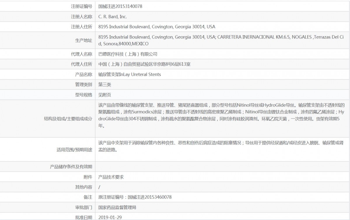Select the product name 输尿管支架InLay Ureteral Stents

130,74
